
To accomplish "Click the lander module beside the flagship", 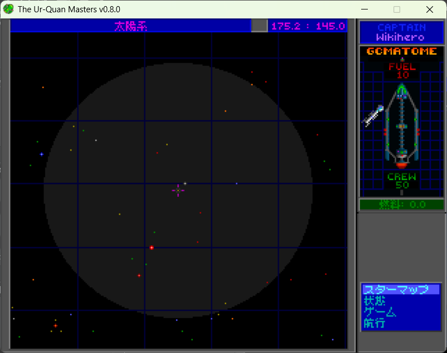I will pyautogui.click(x=372, y=115).
